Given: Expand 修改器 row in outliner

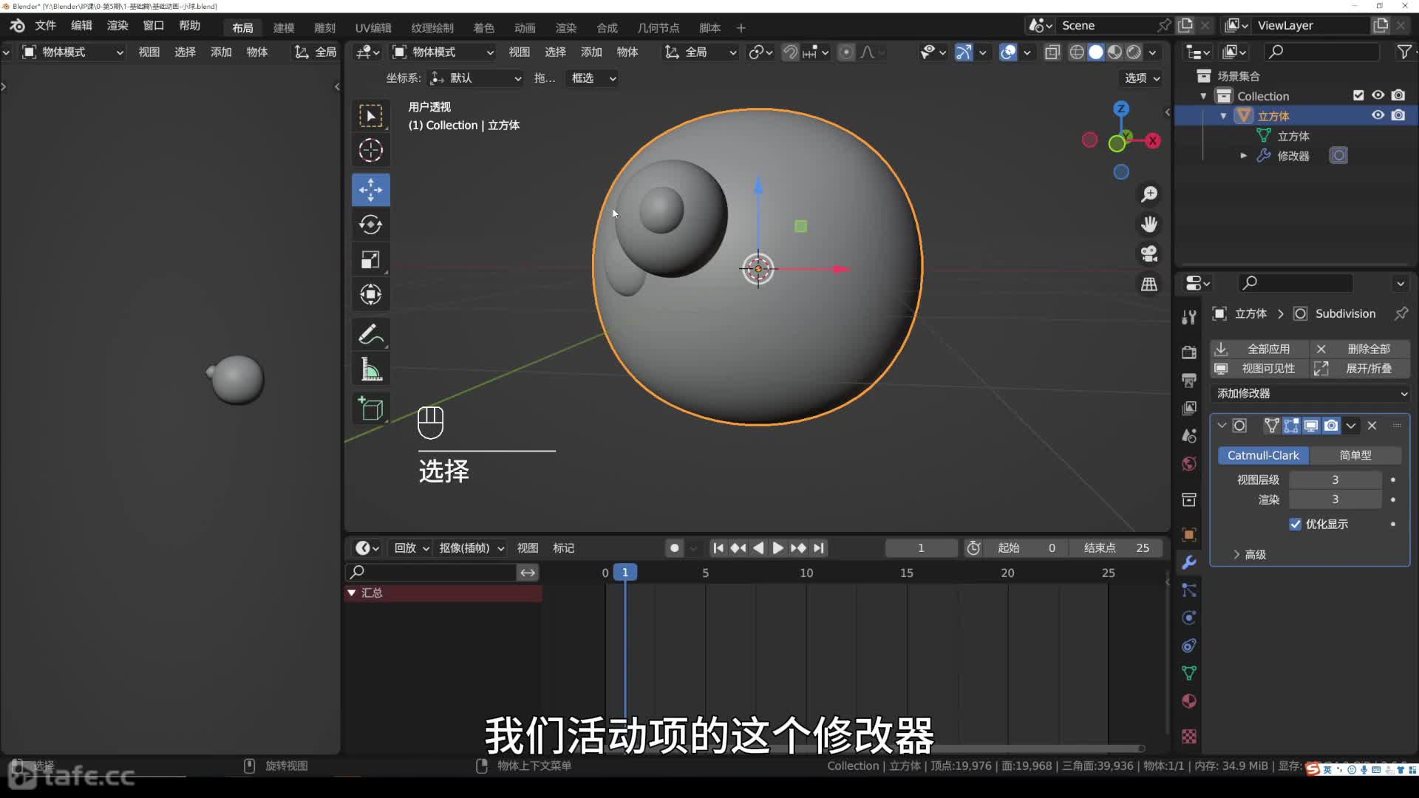Looking at the screenshot, I should [1244, 156].
